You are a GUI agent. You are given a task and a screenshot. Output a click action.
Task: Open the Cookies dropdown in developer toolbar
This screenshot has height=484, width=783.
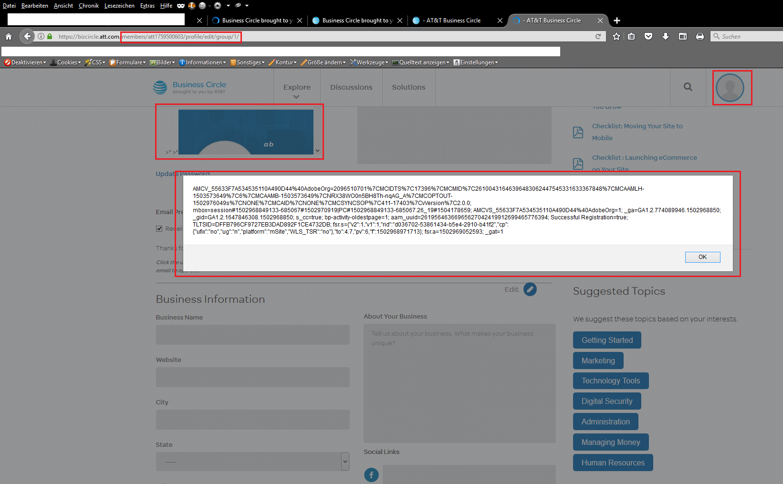[66, 62]
